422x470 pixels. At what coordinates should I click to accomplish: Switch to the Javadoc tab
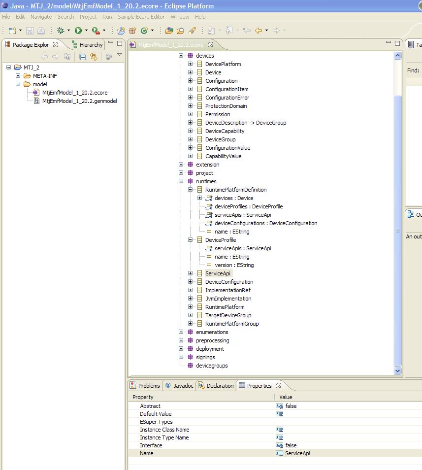point(179,385)
